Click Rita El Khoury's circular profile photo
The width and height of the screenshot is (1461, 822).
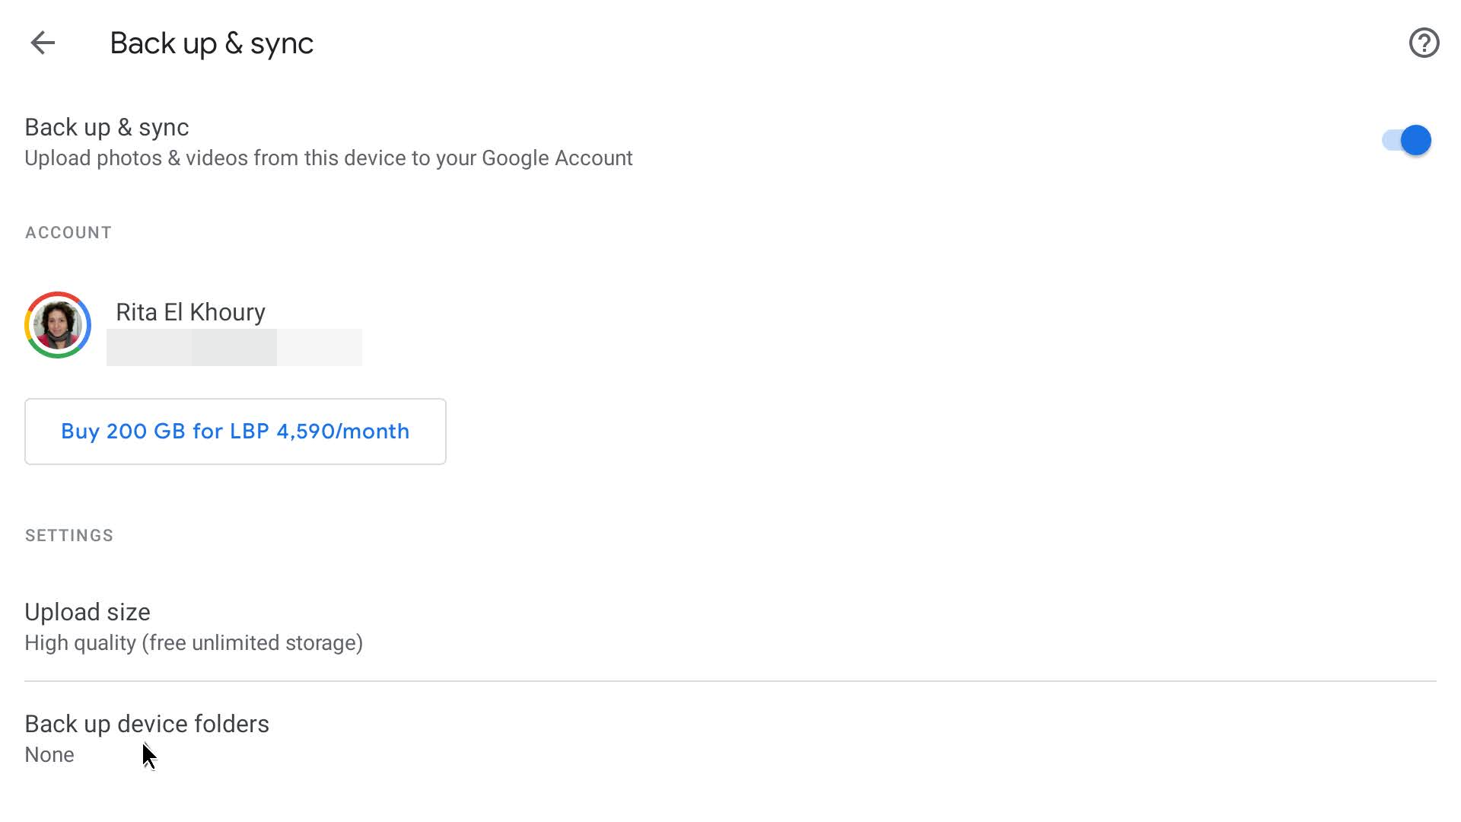(58, 325)
